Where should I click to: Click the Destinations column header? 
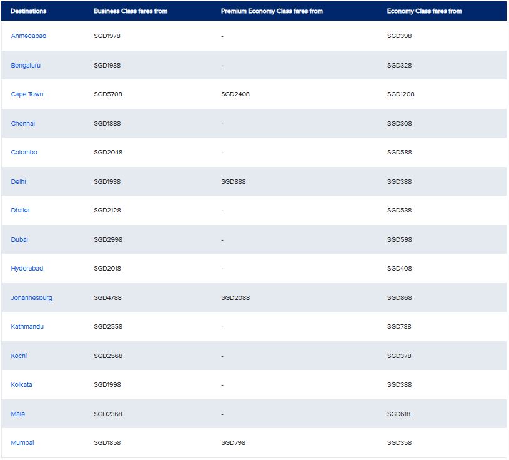pos(29,11)
